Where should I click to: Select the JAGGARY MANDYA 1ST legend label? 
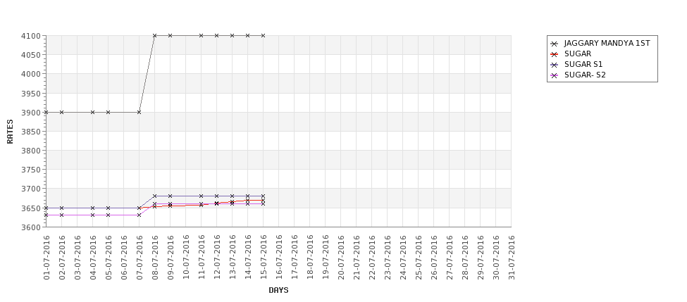click(x=607, y=43)
